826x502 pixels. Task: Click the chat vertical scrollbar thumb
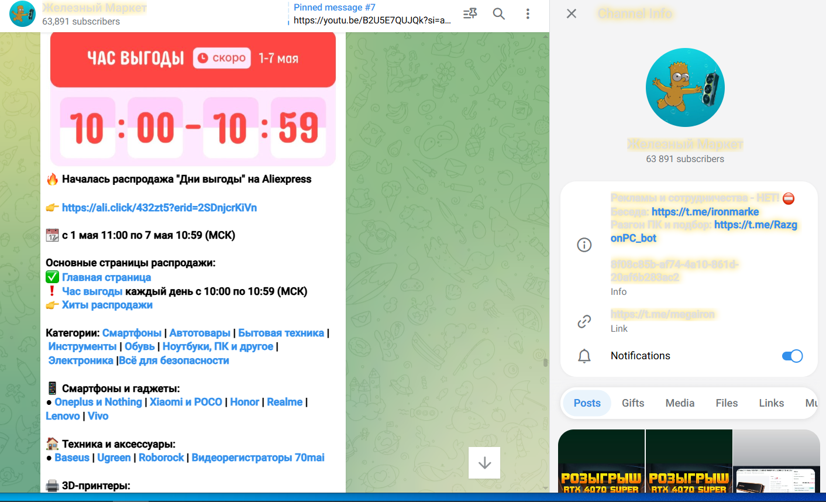point(545,363)
